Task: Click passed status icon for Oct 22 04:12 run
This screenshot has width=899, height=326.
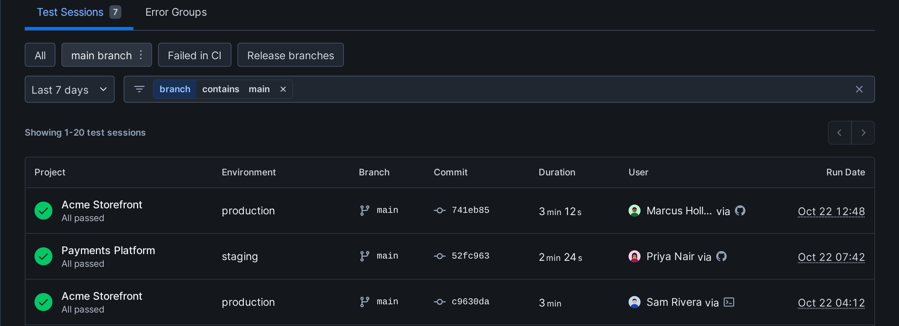Action: [x=43, y=302]
